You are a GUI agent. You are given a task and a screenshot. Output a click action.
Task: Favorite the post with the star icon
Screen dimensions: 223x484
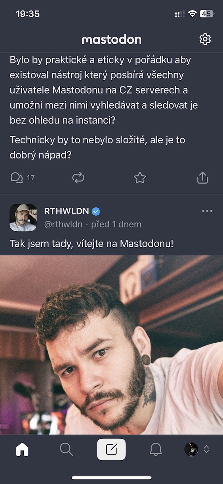pos(140,178)
